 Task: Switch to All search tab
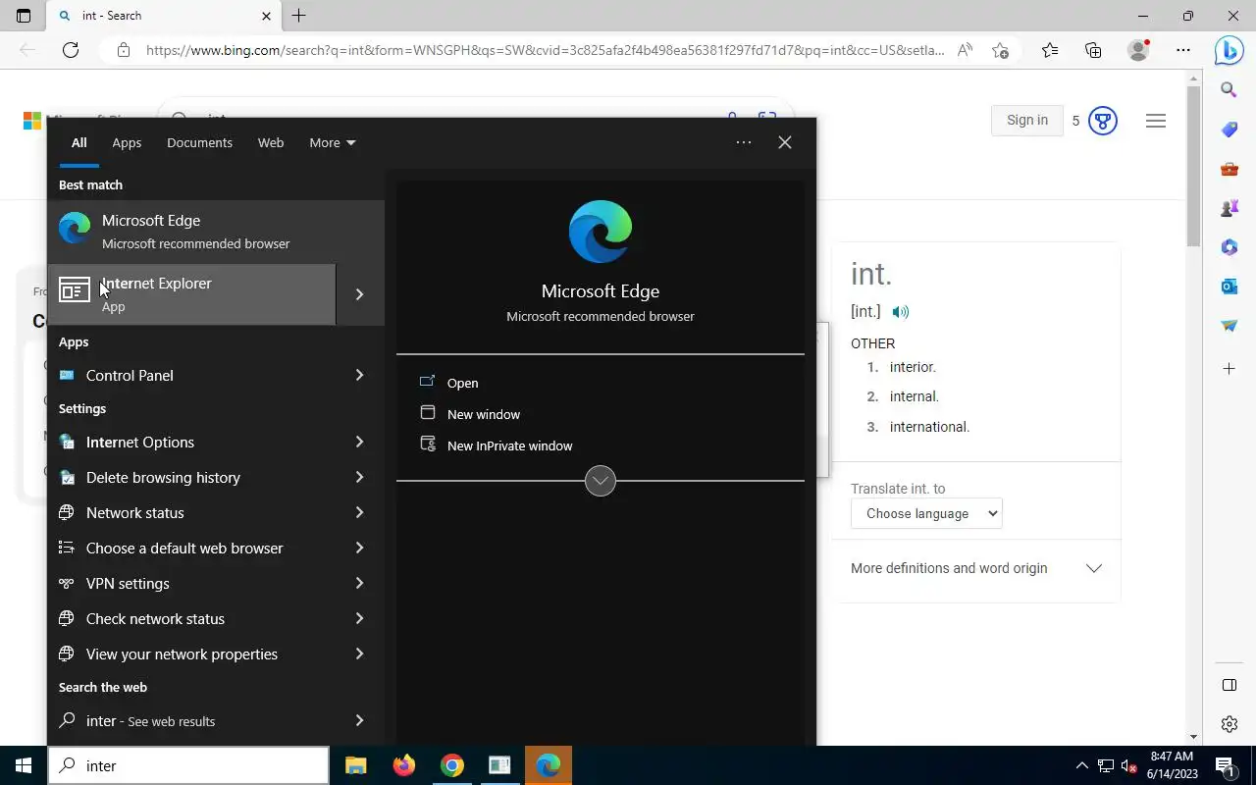pos(79,142)
